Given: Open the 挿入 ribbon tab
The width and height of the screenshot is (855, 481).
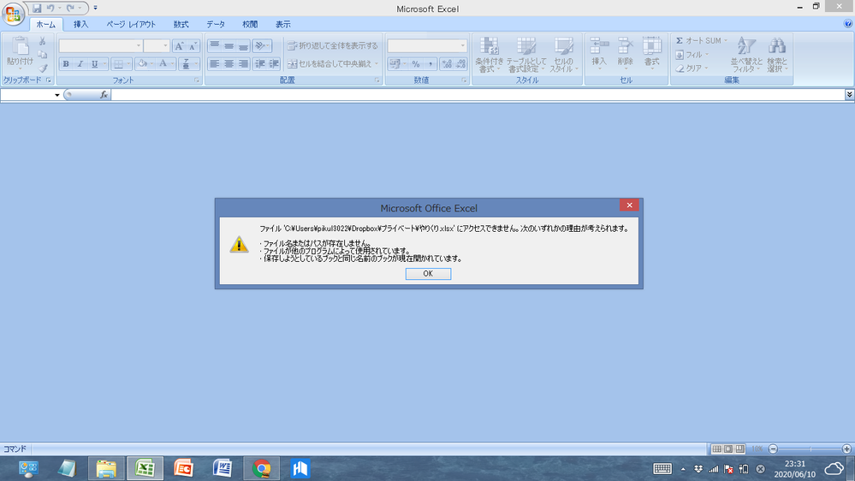Looking at the screenshot, I should [x=80, y=25].
